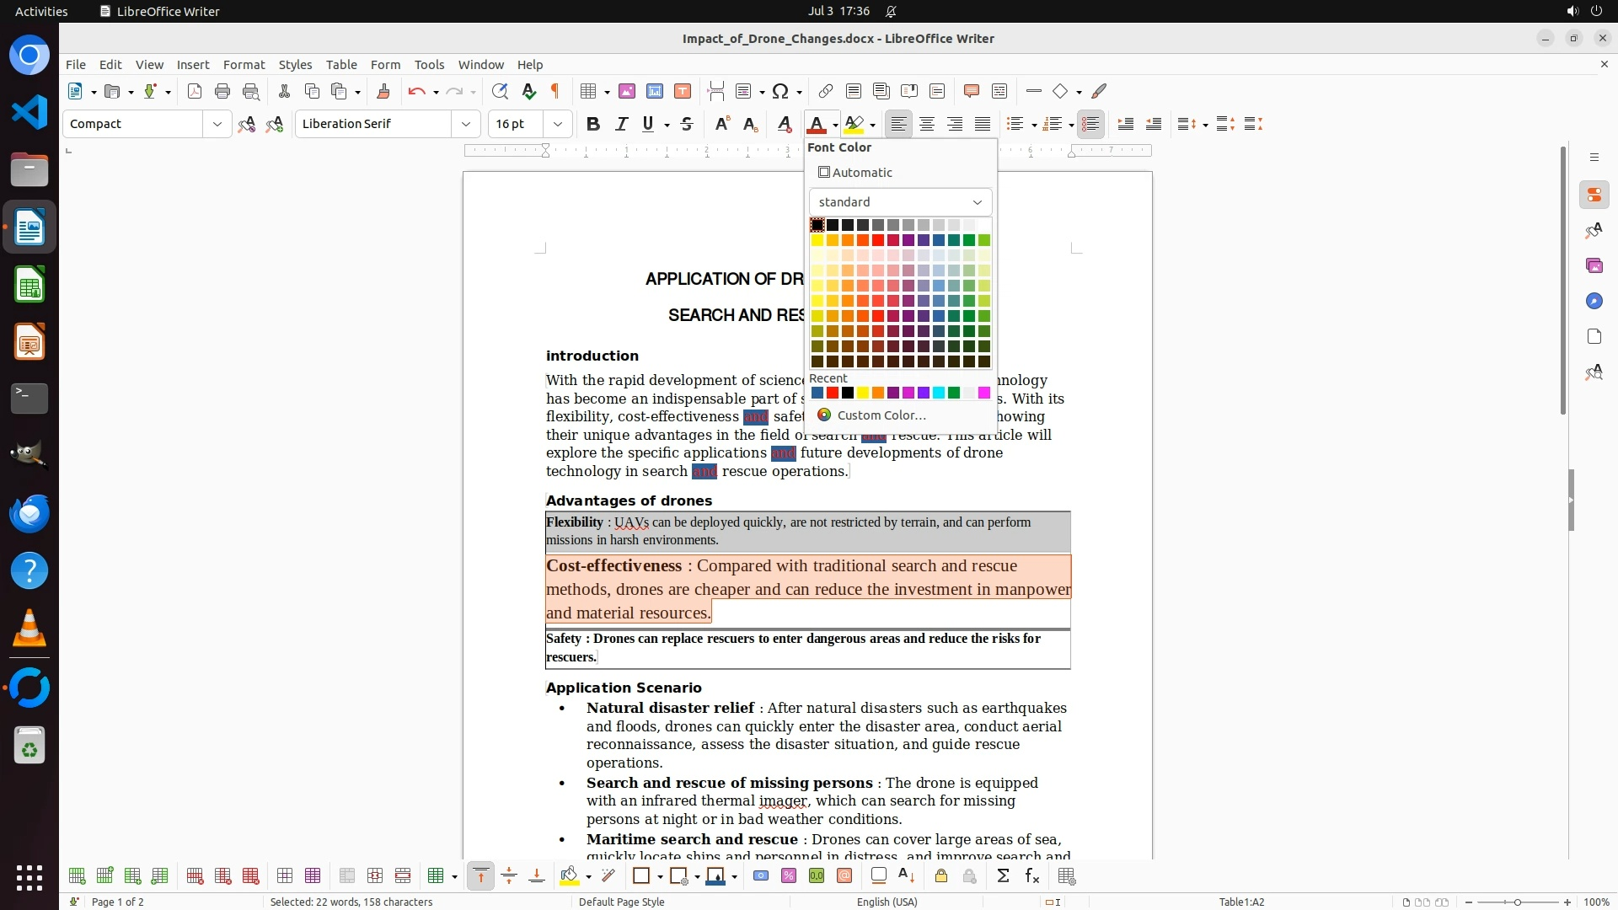The height and width of the screenshot is (910, 1618).
Task: Click the Cut scissors icon
Action: click(x=284, y=91)
